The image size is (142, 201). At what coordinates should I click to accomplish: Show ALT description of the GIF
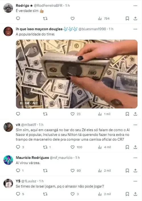[35, 103]
